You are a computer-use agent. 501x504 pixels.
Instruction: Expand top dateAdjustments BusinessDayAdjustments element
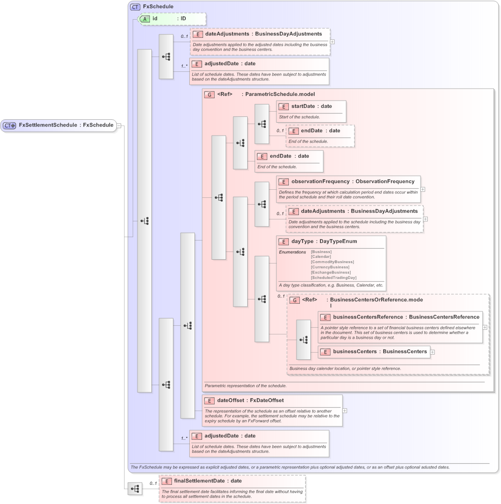pos(332,42)
